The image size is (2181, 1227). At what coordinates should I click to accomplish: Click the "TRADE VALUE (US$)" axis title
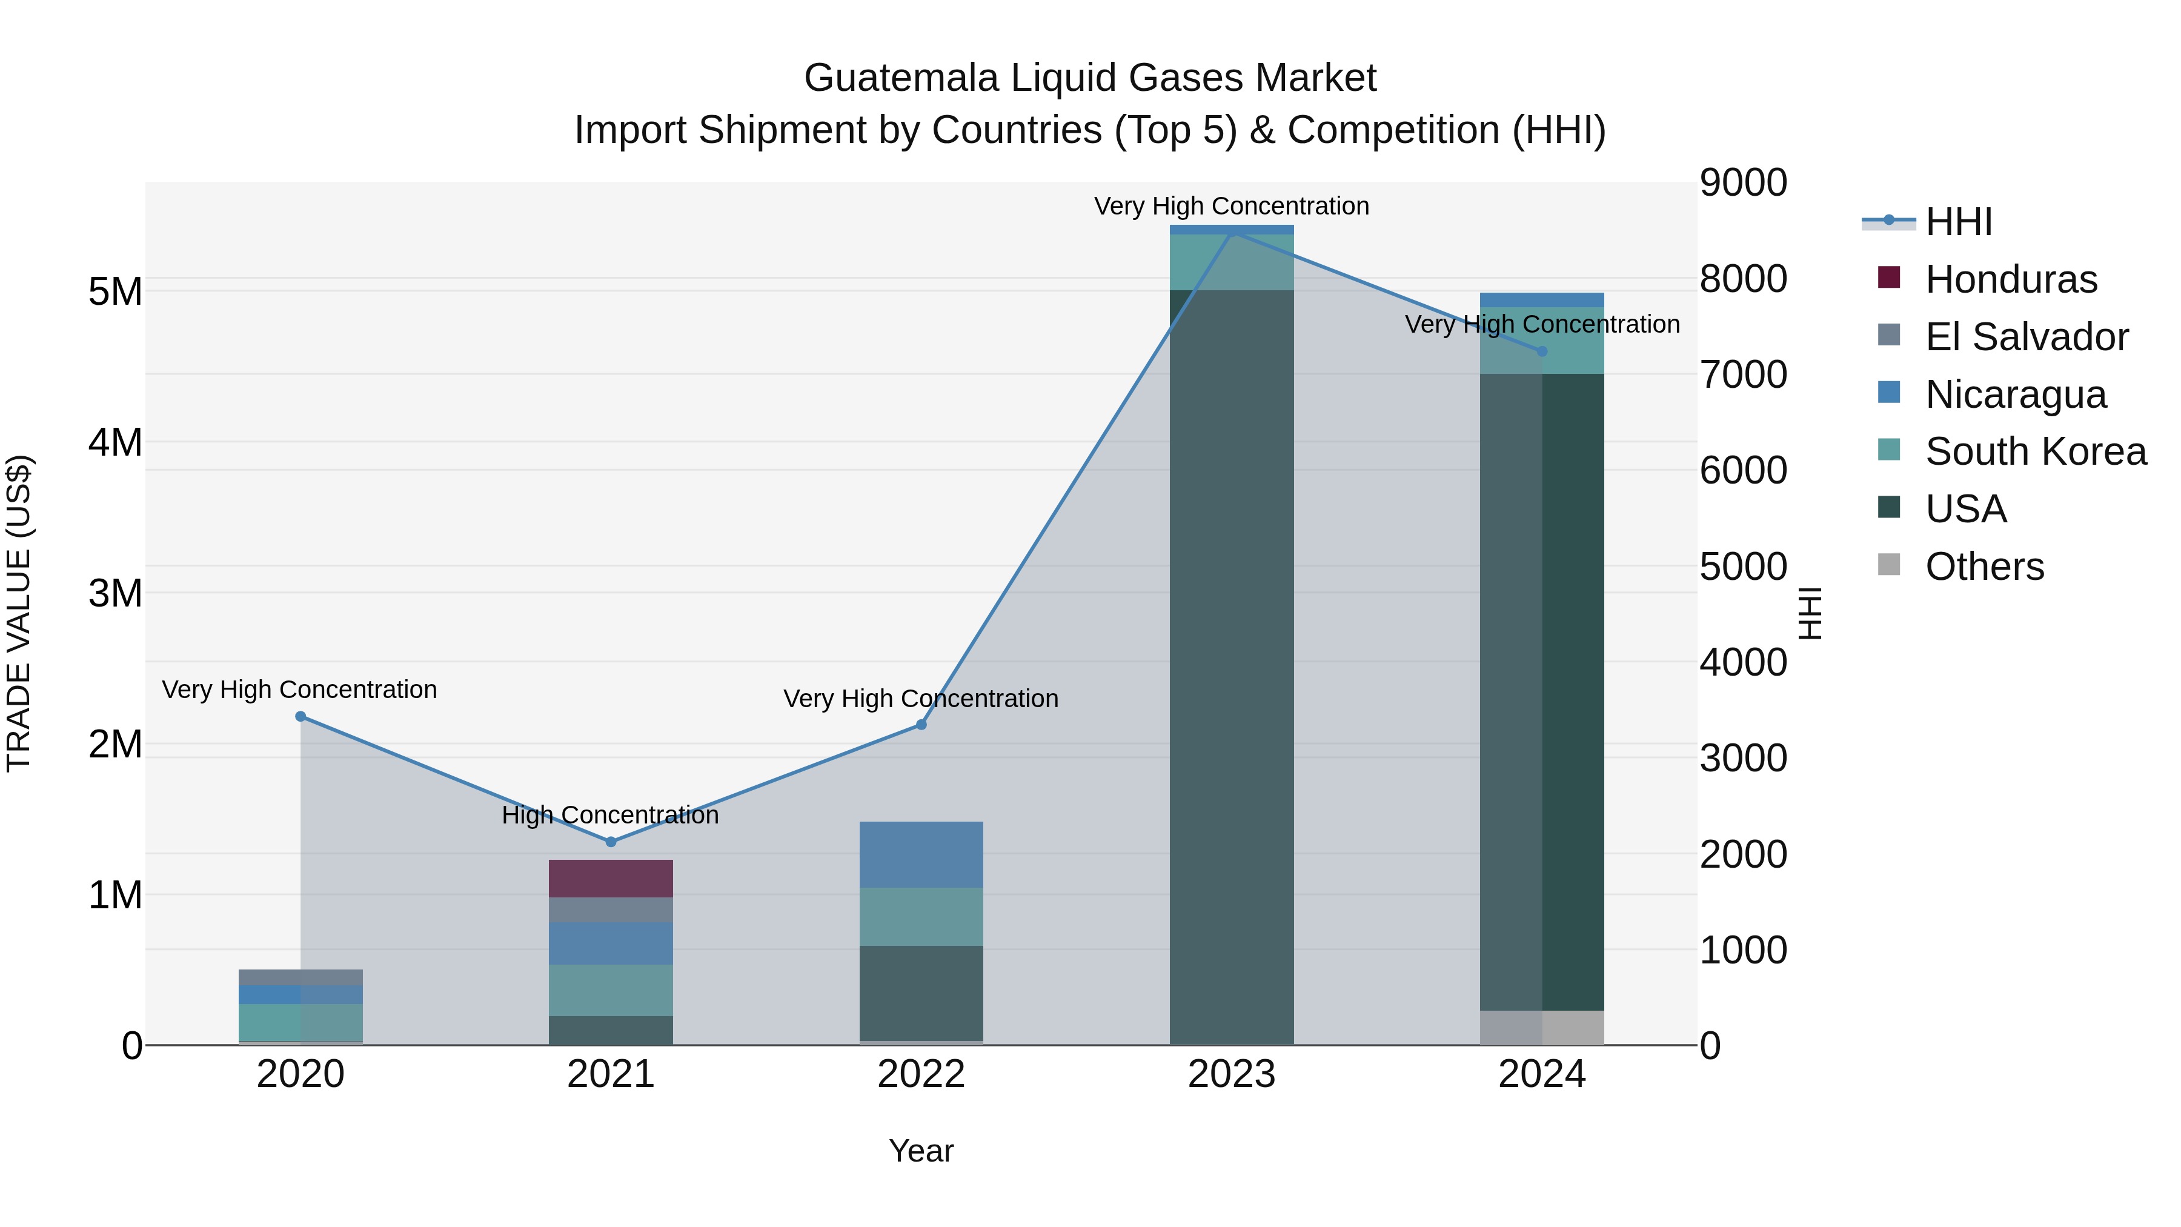[19, 614]
